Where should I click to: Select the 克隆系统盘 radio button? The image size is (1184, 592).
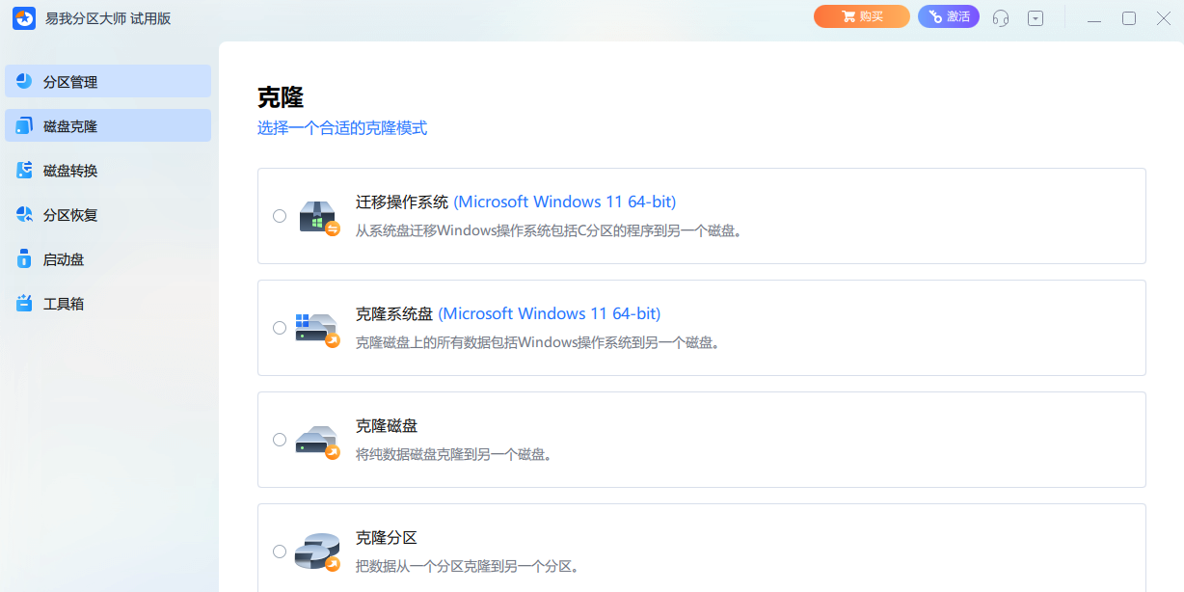coord(280,328)
